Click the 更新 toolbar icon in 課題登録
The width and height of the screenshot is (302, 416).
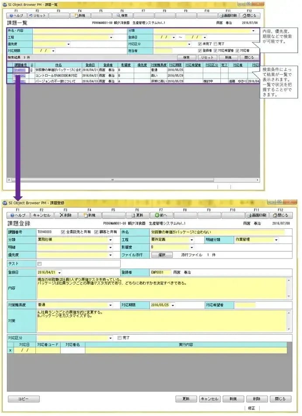tap(137, 215)
